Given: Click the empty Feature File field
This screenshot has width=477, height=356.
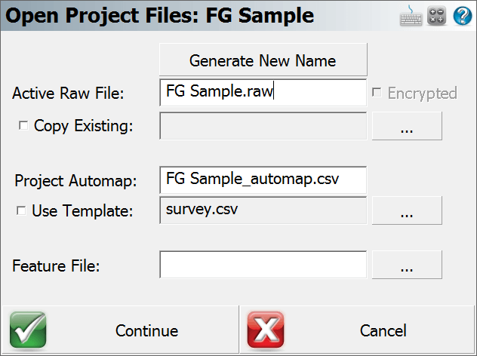Looking at the screenshot, I should 263,265.
